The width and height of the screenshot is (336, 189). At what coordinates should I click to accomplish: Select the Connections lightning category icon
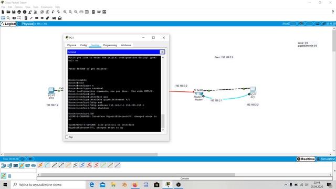(x=22, y=165)
